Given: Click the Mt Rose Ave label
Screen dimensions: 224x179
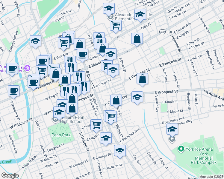Looking at the screenshot, I should pyautogui.click(x=214, y=95).
